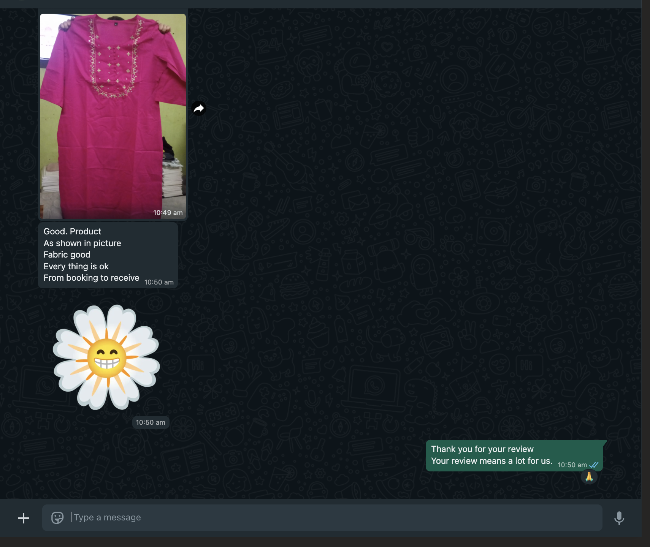Screen dimensions: 650x547
Task: Click the 10:50 am time in the green bubble
Action: 572,465
